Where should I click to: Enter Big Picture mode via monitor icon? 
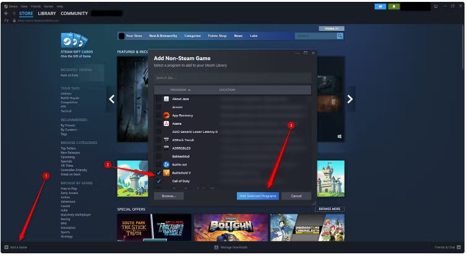coord(435,6)
